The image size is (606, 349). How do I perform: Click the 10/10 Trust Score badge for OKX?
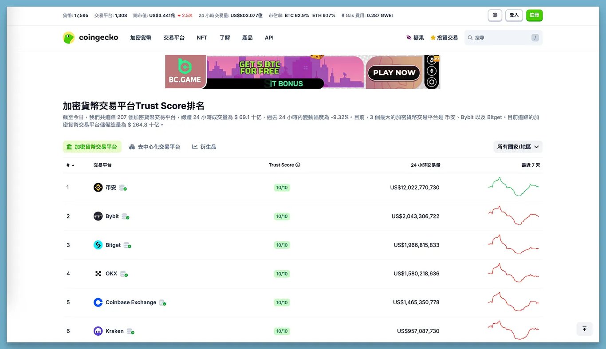coord(282,274)
